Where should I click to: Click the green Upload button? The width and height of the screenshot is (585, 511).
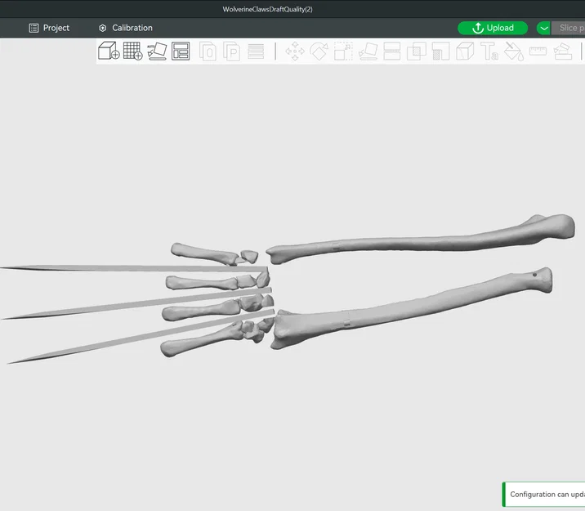(493, 28)
